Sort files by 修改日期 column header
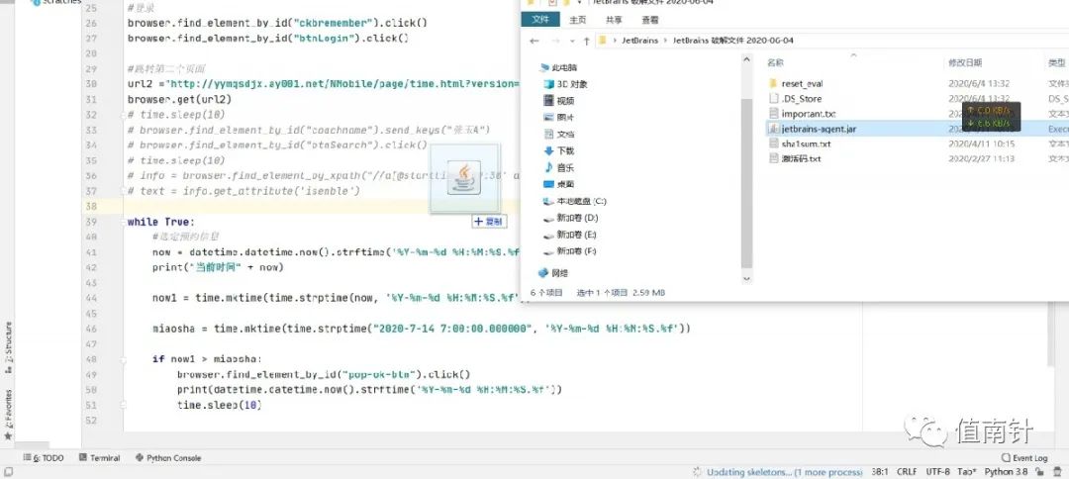The height and width of the screenshot is (479, 1069). (965, 62)
